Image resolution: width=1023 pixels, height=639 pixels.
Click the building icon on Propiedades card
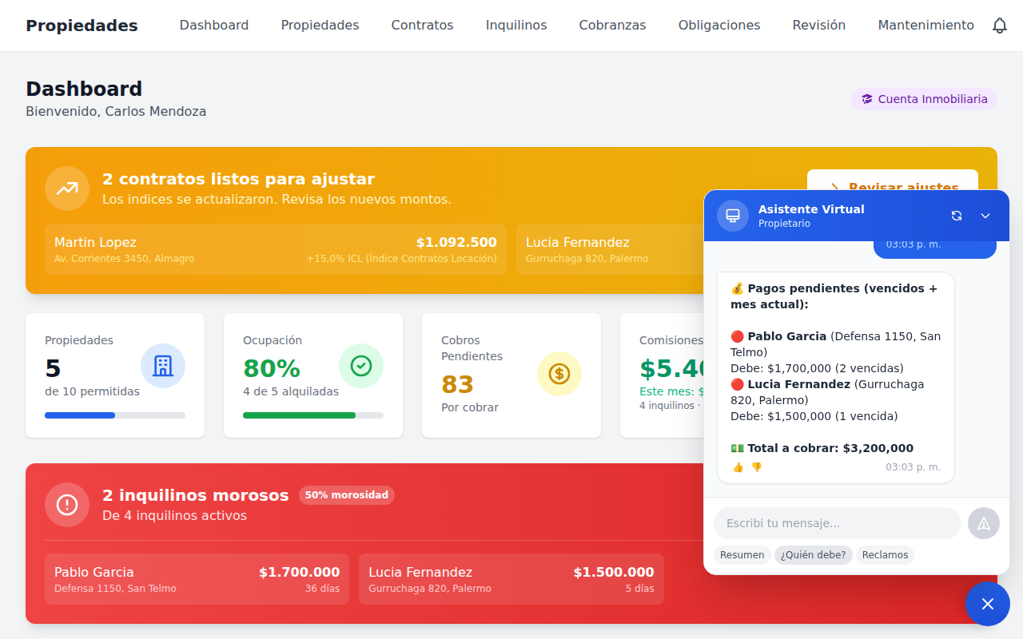click(163, 365)
